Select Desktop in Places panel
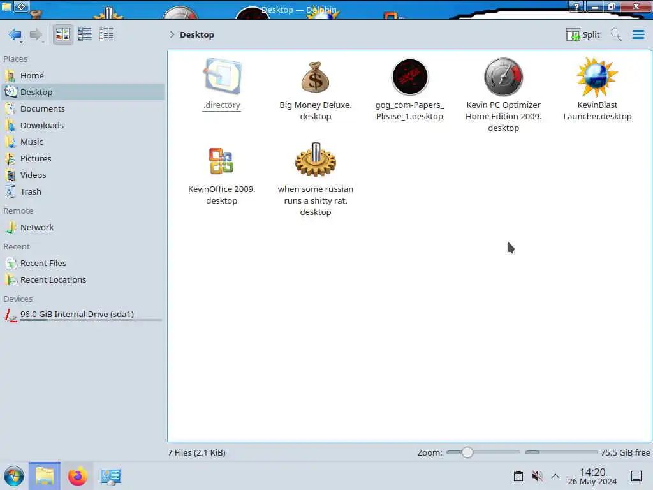The image size is (653, 490). (82, 92)
